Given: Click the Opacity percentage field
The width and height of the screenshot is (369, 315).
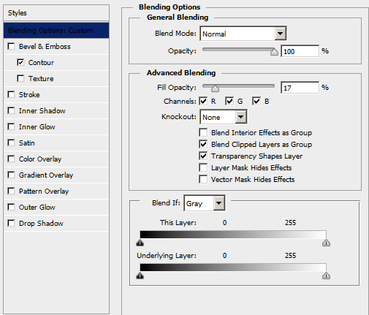Looking at the screenshot, I should tap(300, 51).
